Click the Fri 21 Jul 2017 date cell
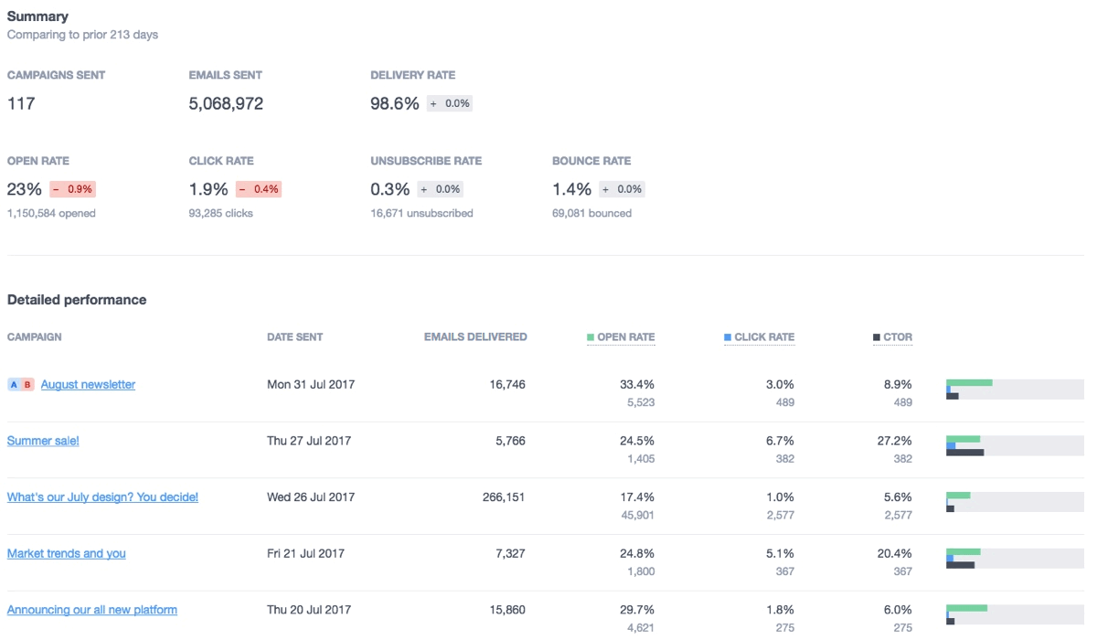 point(306,553)
